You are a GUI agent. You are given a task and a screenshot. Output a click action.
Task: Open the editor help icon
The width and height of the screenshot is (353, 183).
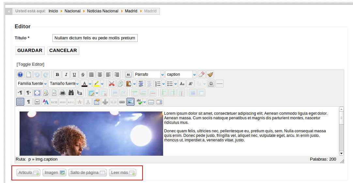tap(20, 74)
